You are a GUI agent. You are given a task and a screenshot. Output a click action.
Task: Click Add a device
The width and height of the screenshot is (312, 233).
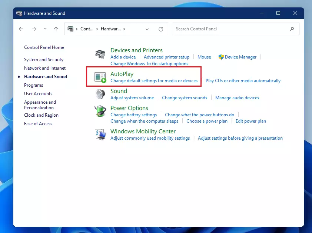123,57
